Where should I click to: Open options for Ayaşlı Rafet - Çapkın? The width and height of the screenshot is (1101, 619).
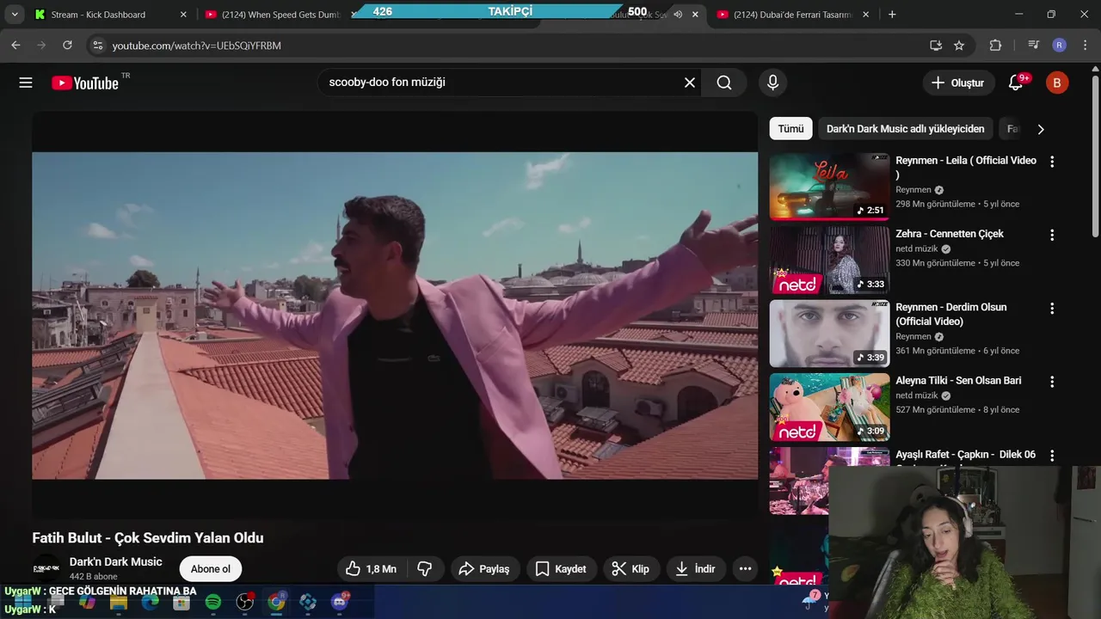1051,455
